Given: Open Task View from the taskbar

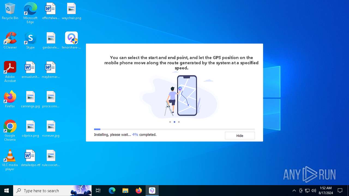Looking at the screenshot, I should pyautogui.click(x=98, y=191).
